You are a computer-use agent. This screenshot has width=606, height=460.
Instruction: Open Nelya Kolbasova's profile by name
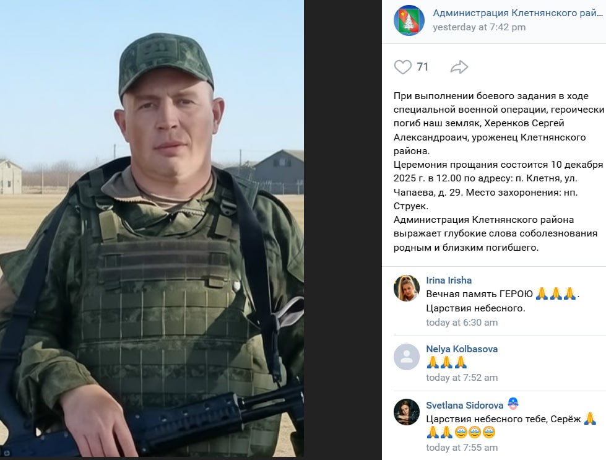(462, 349)
